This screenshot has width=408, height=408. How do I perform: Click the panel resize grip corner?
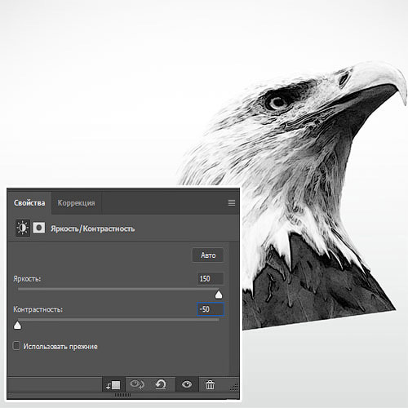pyautogui.click(x=235, y=387)
